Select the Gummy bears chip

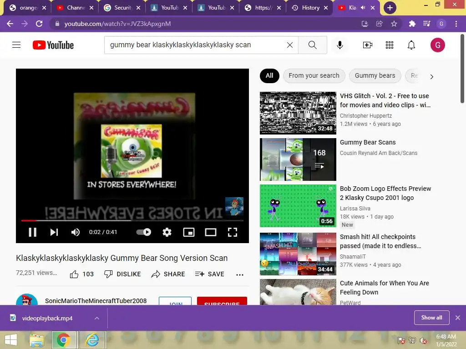(x=375, y=76)
